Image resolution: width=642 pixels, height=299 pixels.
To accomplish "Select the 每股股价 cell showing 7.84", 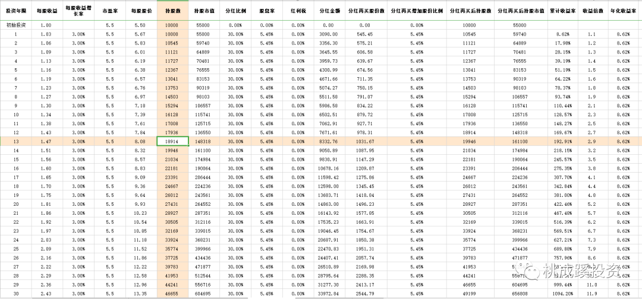I will pos(141,132).
